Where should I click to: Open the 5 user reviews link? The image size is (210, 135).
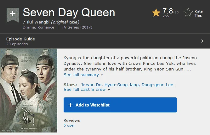pos(69,125)
